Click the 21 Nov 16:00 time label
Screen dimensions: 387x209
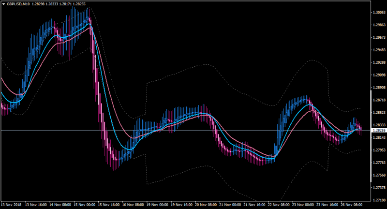[x=254, y=205]
